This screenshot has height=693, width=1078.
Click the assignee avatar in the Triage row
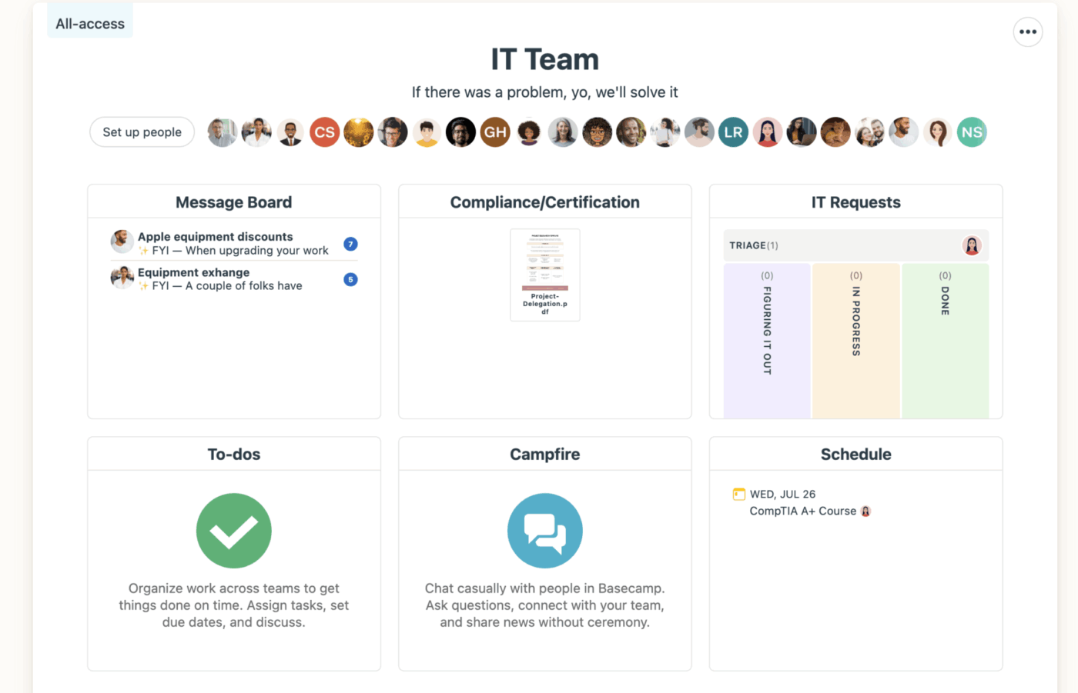click(972, 245)
